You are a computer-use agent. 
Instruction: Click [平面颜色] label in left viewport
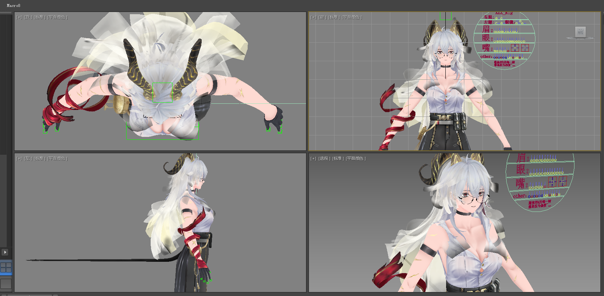57,158
